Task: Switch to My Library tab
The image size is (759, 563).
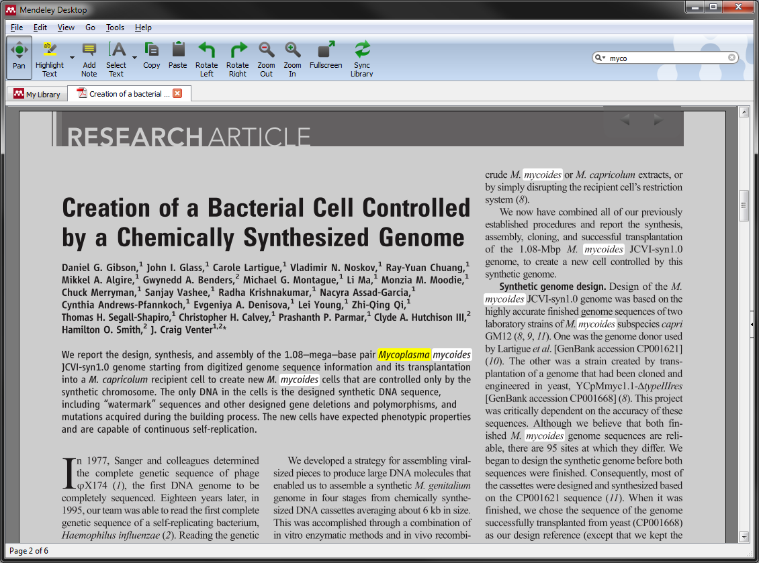Action: point(37,94)
